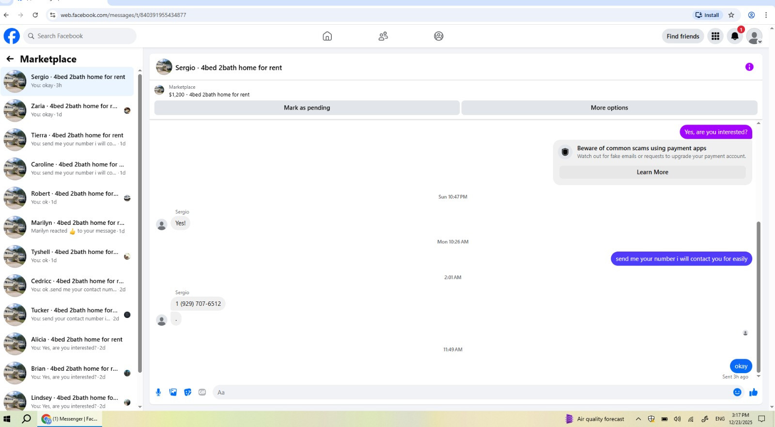Open the account profile menu
The image size is (775, 427).
tap(754, 36)
